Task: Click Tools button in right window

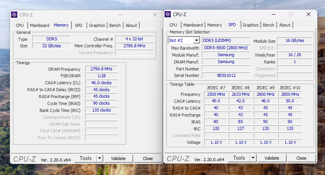Action: [239, 158]
